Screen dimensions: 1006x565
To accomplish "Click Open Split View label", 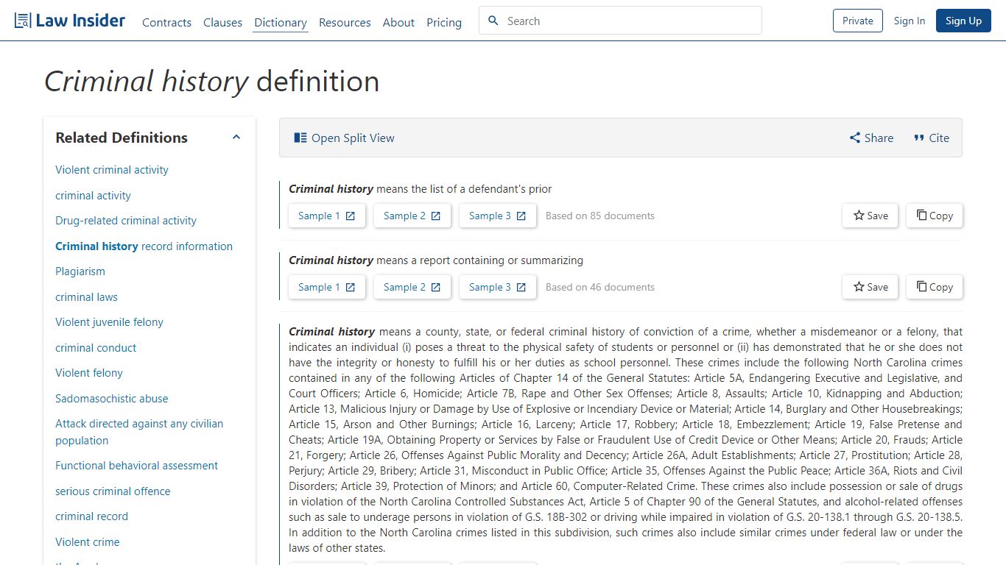I will pos(353,138).
